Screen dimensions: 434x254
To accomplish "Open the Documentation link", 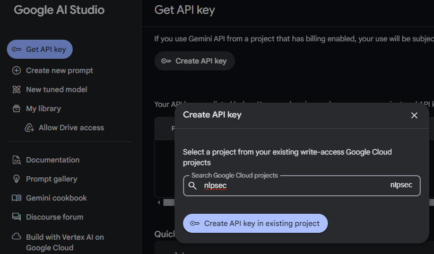I will [53, 160].
